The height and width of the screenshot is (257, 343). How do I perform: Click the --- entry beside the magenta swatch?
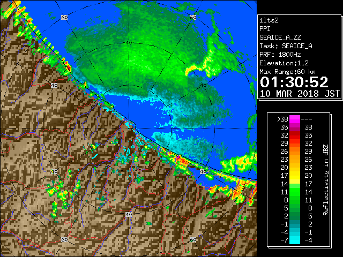[307, 119]
